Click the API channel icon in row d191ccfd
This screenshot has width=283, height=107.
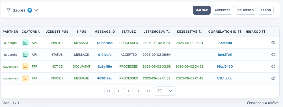(25, 55)
